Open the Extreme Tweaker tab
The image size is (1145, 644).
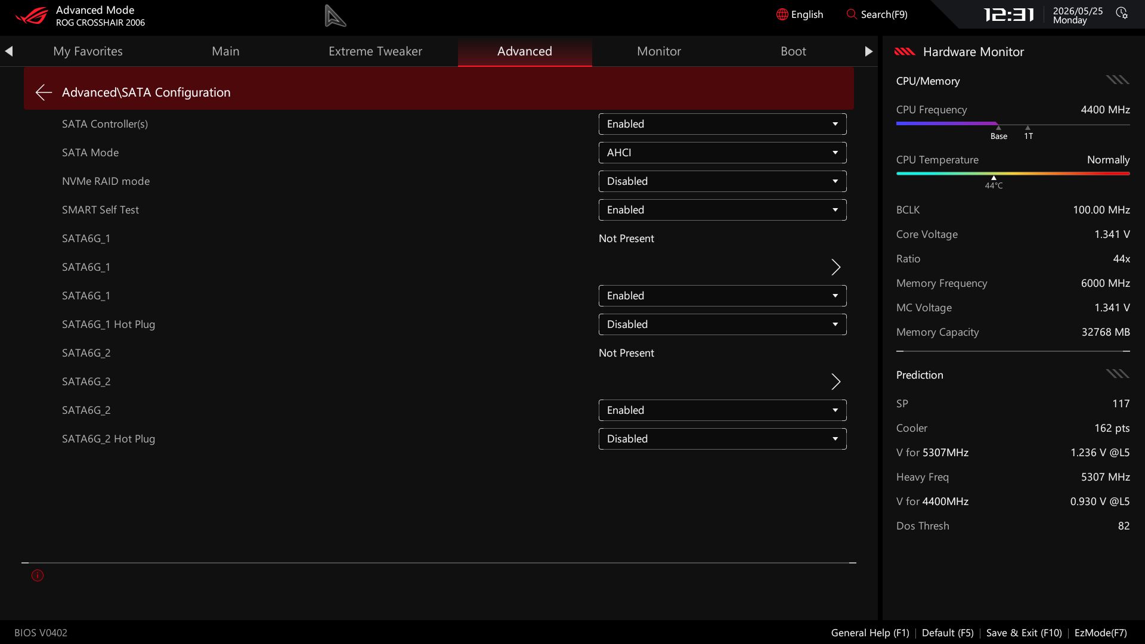pyautogui.click(x=375, y=51)
